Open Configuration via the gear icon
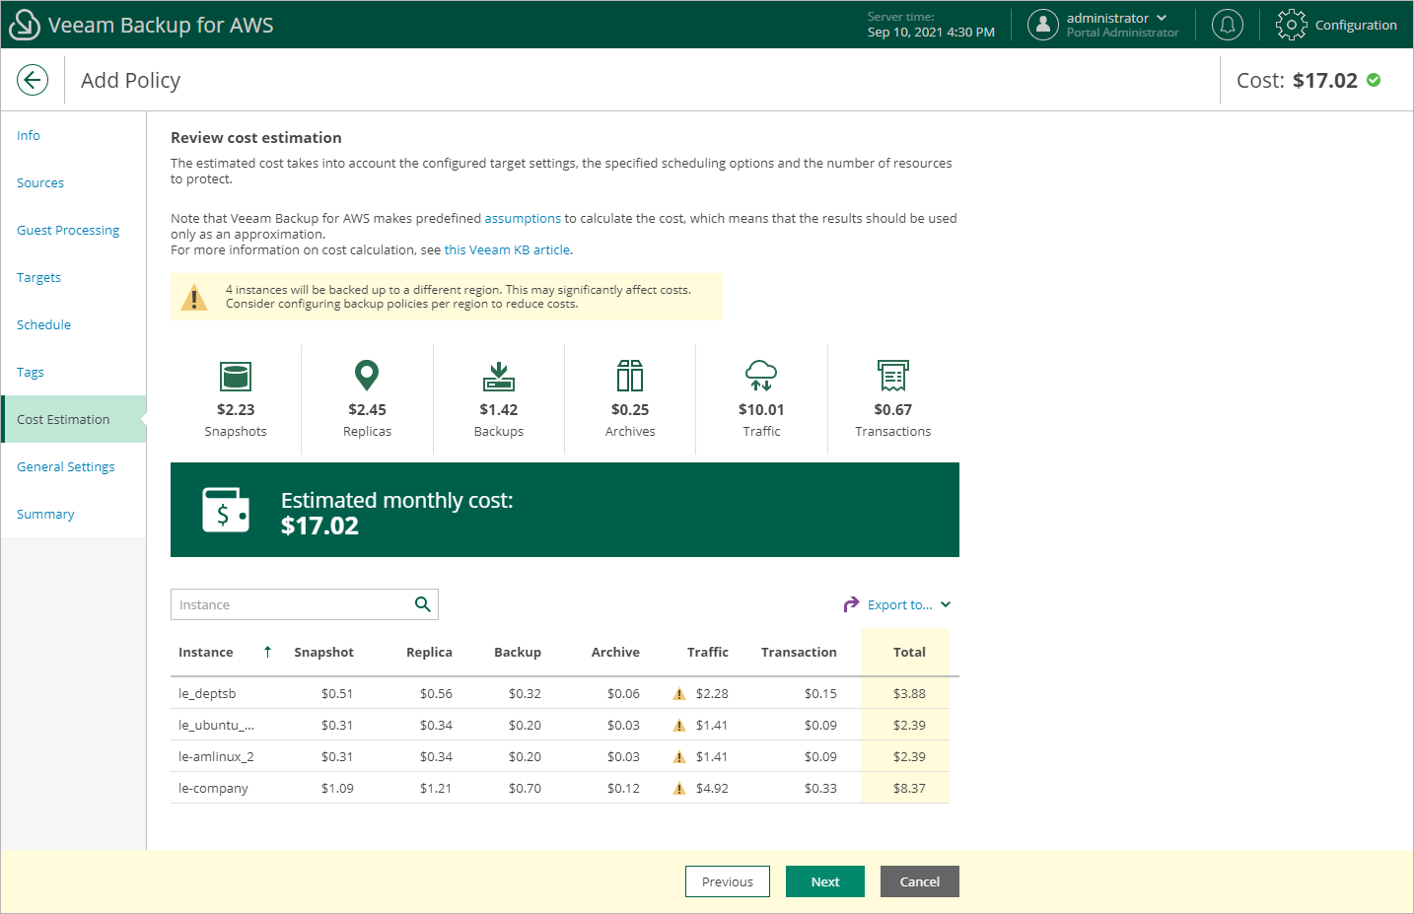The height and width of the screenshot is (914, 1414). 1291,25
